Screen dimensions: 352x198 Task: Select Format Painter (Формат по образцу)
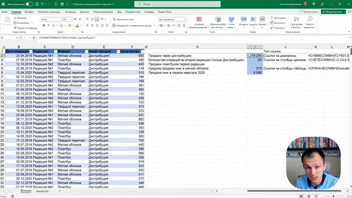click(x=25, y=28)
